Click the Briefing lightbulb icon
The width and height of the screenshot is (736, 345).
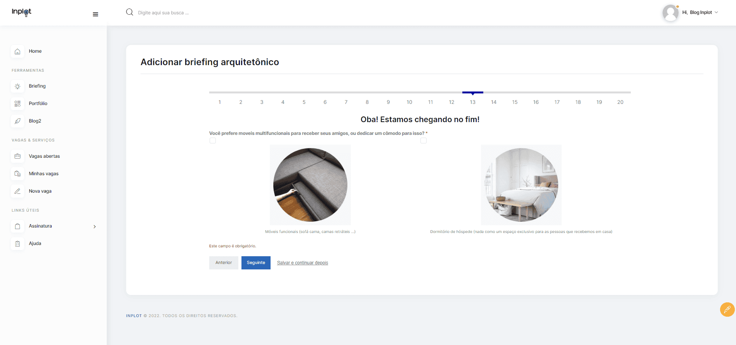coord(17,86)
